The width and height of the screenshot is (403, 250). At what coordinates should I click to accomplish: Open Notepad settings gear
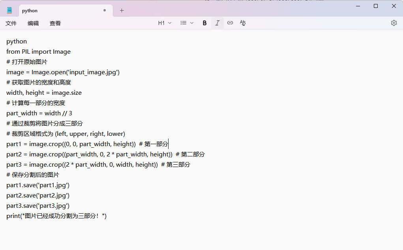pos(394,23)
